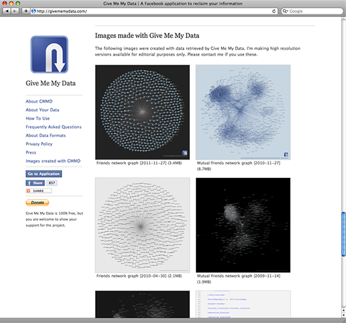Screen dimensions: 346x323
Task: Open the About Your Data link
Action: [42, 110]
